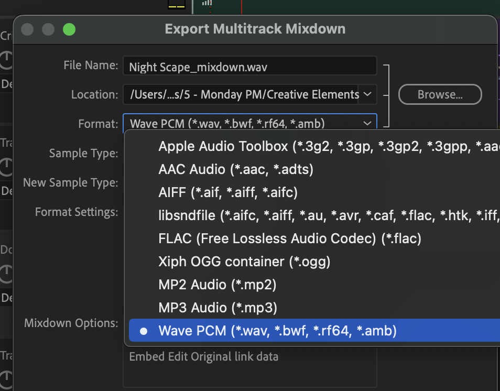Screen dimensions: 500x391
Task: Select FLAC (Free Lossless Audio Codec)
Action: tap(290, 238)
